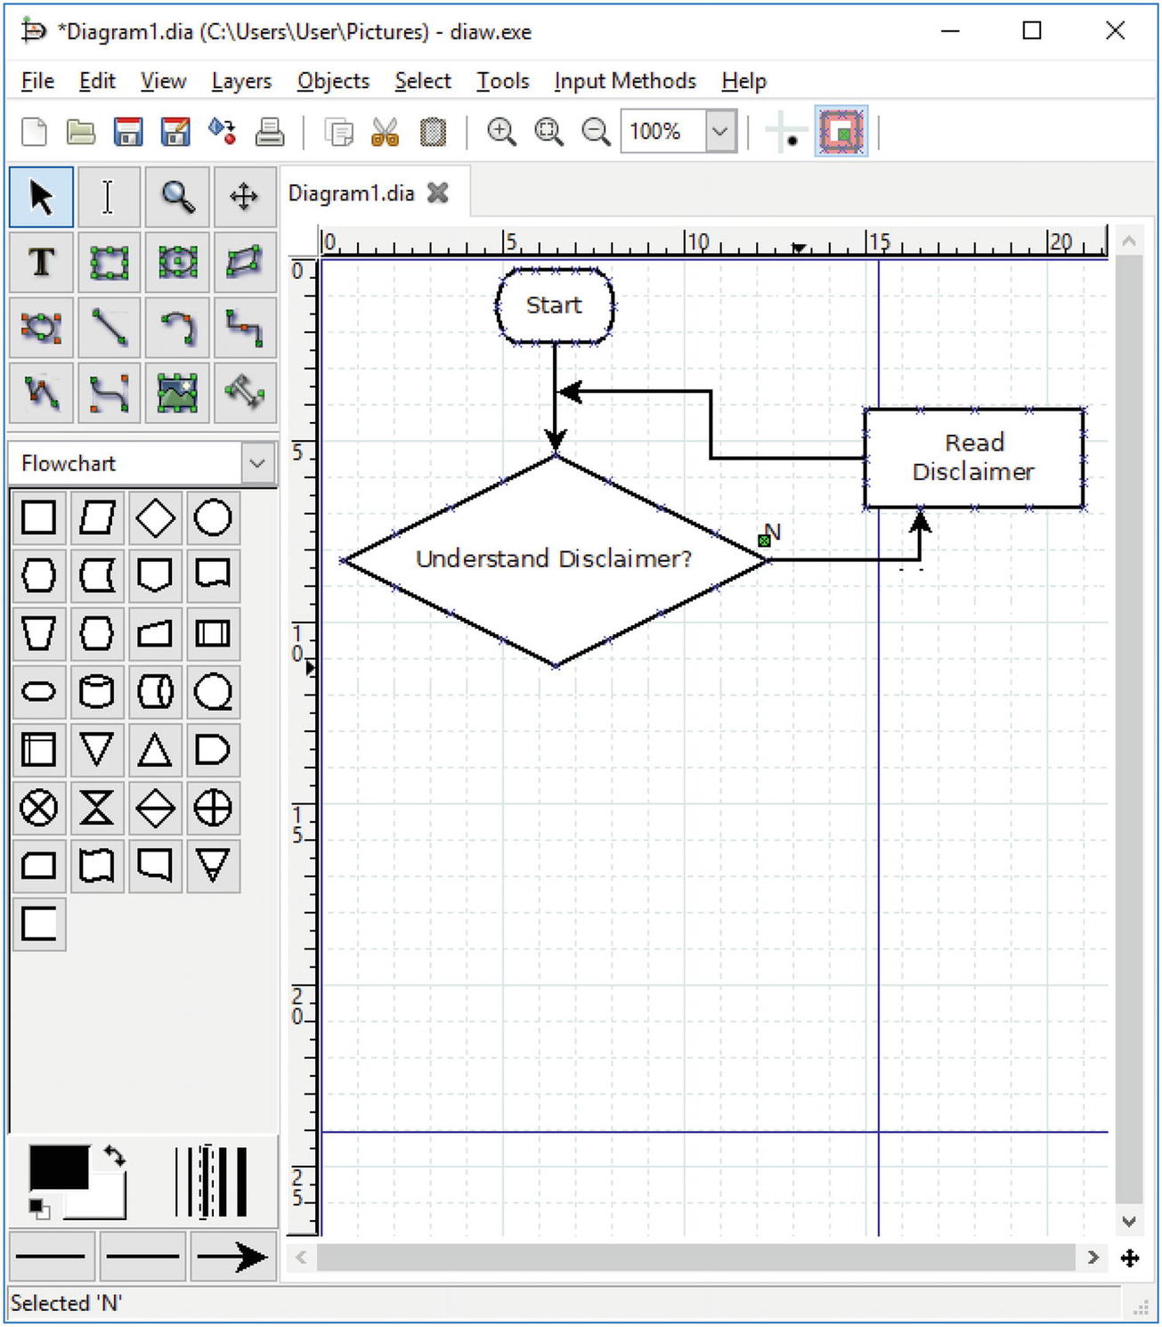This screenshot has width=1162, height=1327.
Task: Click the Zoom fit icon
Action: [x=548, y=132]
